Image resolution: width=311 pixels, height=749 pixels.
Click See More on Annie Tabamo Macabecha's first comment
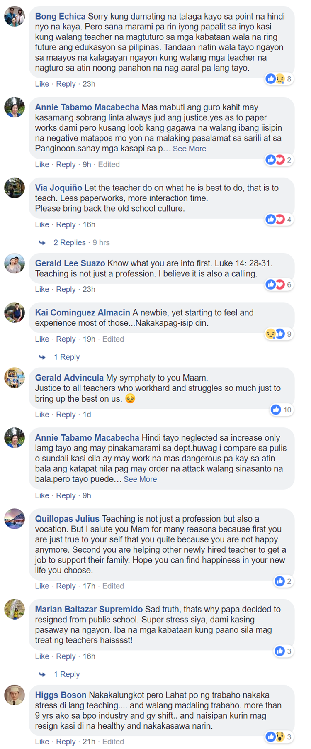(190, 149)
